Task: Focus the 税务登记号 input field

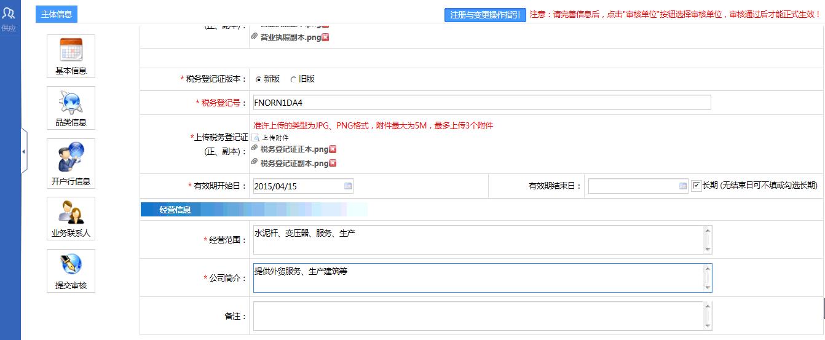Action: pos(481,102)
